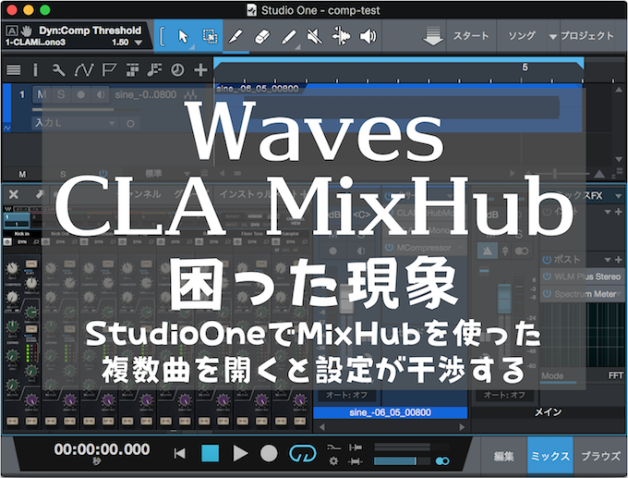Select the Listen speaker tool
The width and height of the screenshot is (628, 478).
368,36
